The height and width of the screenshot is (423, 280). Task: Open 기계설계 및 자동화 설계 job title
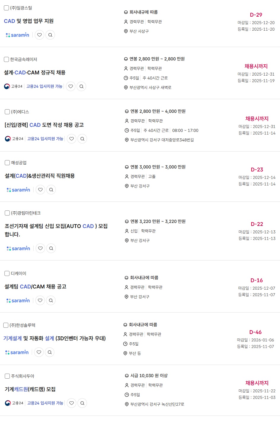tap(54, 338)
